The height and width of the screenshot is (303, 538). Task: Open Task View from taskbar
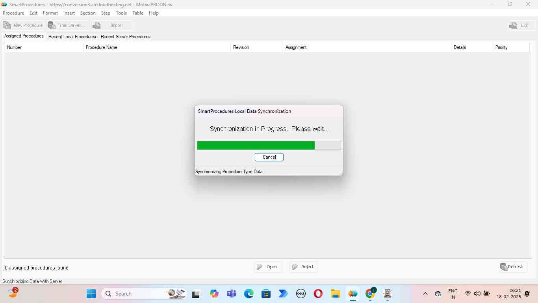point(196,294)
